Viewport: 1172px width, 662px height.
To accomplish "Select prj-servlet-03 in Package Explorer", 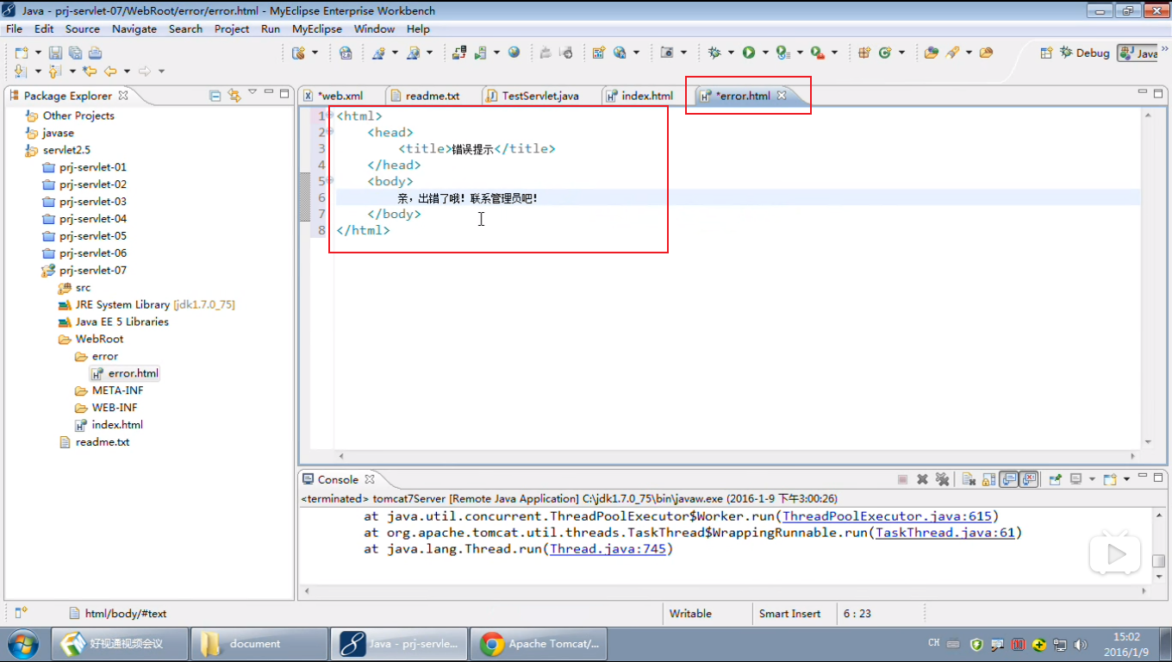I will [x=84, y=202].
